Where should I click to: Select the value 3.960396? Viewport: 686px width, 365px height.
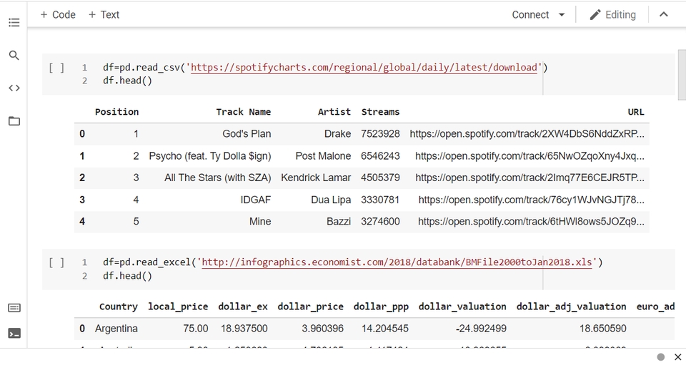322,329
